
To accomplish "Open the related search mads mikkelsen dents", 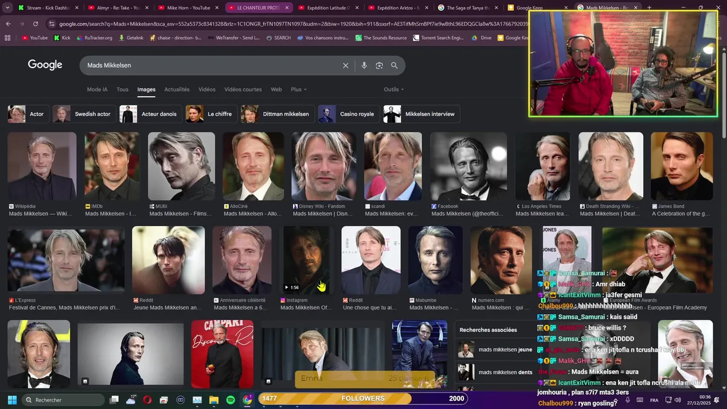I will tap(496, 372).
